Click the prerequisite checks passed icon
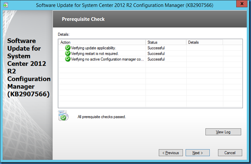This screenshot has height=164, width=251. (62, 116)
